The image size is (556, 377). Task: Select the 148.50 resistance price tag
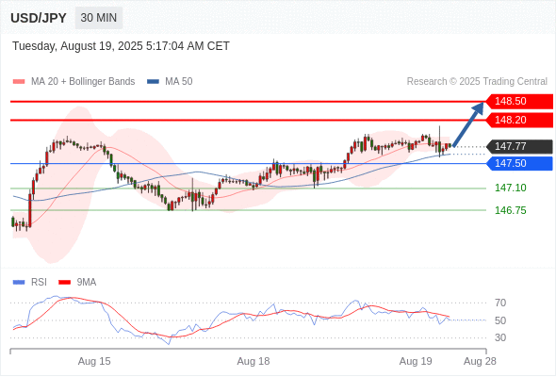pos(519,102)
